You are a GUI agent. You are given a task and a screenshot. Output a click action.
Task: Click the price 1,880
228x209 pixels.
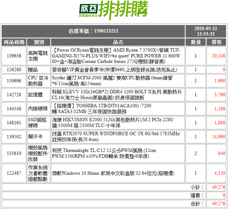tap(220, 123)
